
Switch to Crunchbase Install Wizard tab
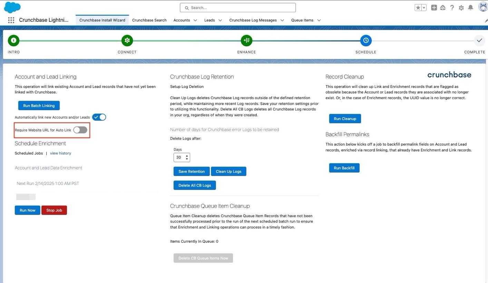coord(102,20)
